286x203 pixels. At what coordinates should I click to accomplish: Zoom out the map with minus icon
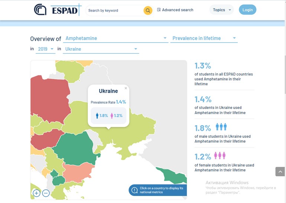point(46,193)
